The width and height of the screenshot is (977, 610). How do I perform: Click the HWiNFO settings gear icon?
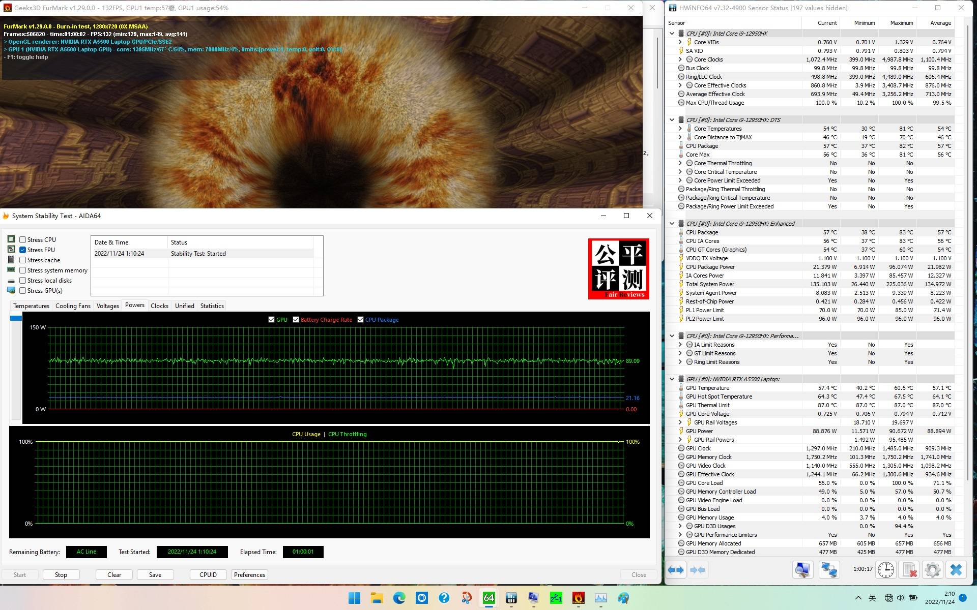[x=932, y=570]
